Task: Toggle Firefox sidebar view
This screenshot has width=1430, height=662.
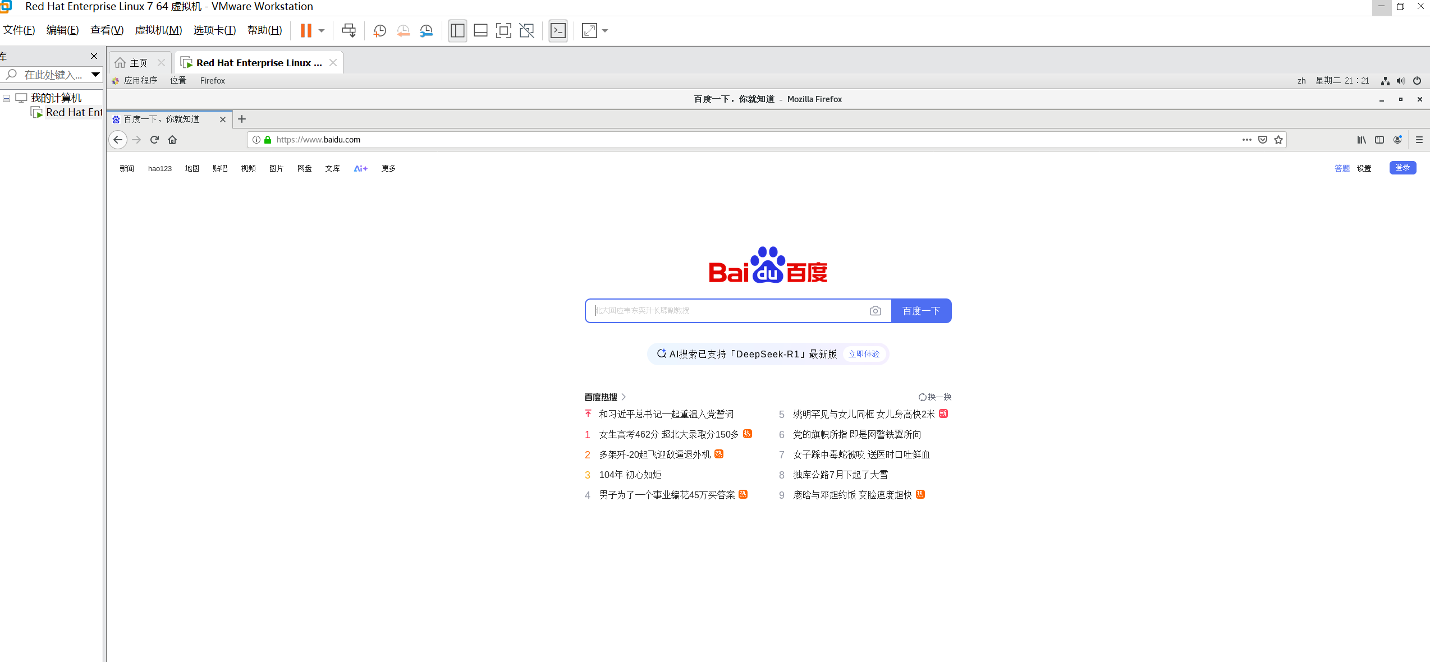Action: 1380,140
